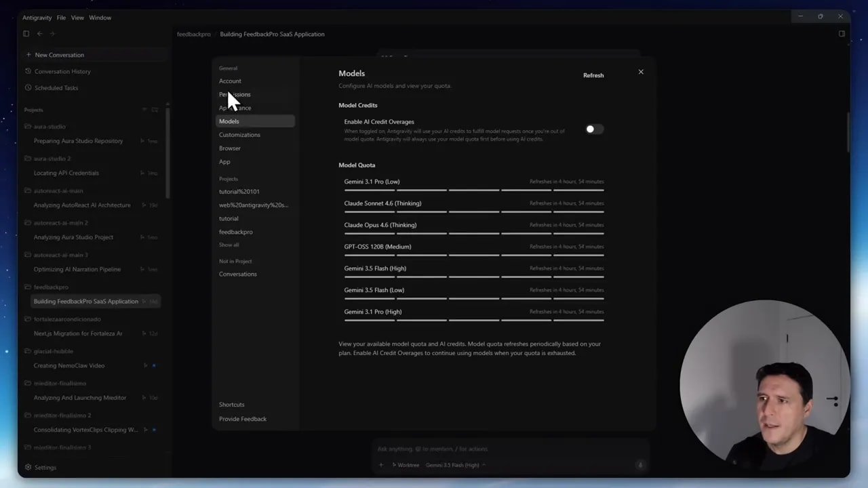Image resolution: width=868 pixels, height=488 pixels.
Task: Click the Gemini 3.1 Pro (Low) quota bar
Action: click(473, 190)
